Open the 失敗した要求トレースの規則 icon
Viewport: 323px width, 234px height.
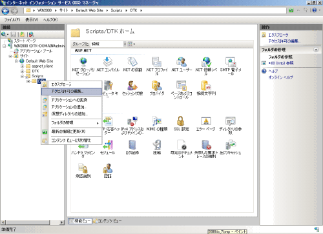pyautogui.click(x=206, y=145)
